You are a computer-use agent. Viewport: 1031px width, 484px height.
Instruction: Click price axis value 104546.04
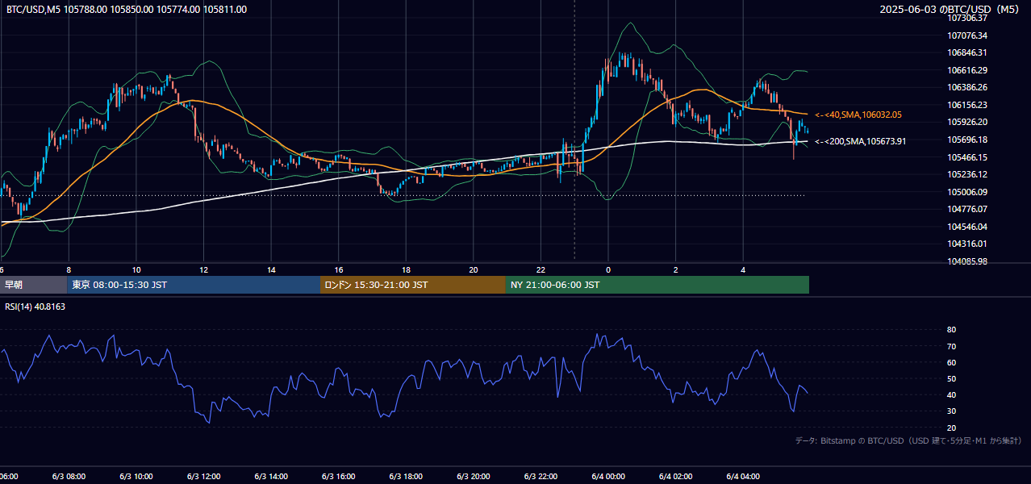pos(968,227)
